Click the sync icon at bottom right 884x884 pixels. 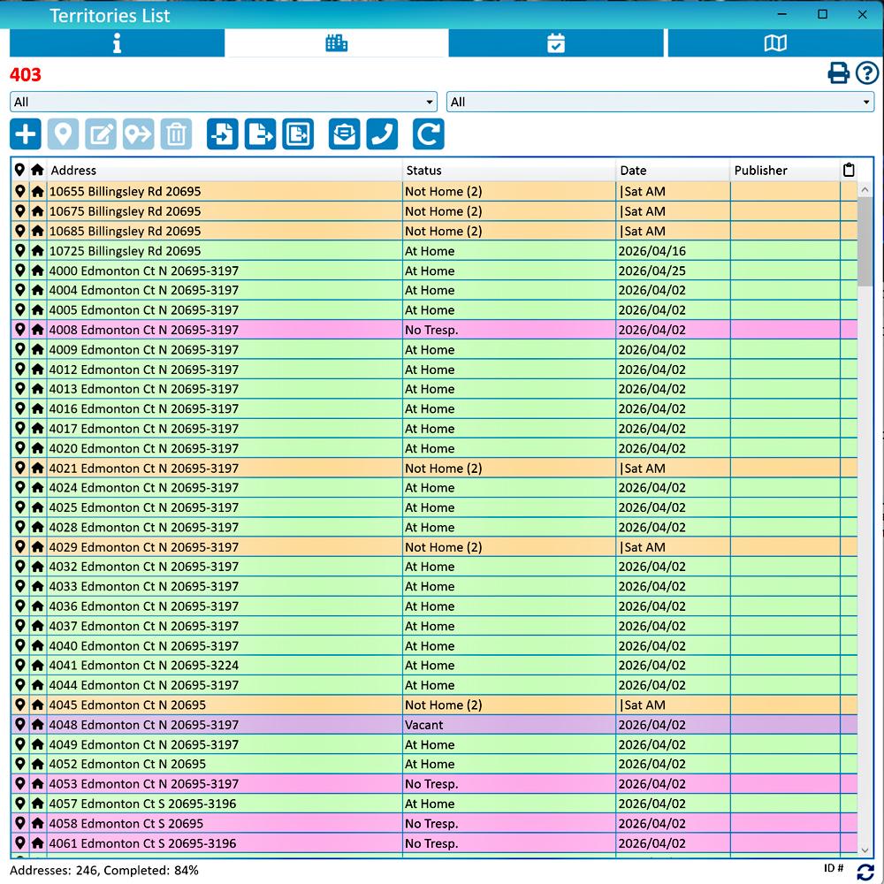click(x=865, y=873)
